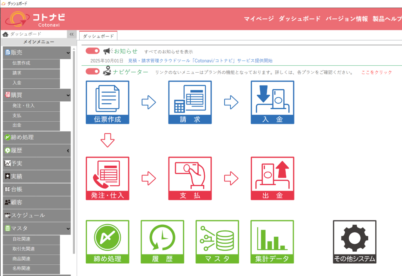Toggle the ナビゲーター section switch
Image resolution: width=402 pixels, height=276 pixels.
[x=92, y=72]
